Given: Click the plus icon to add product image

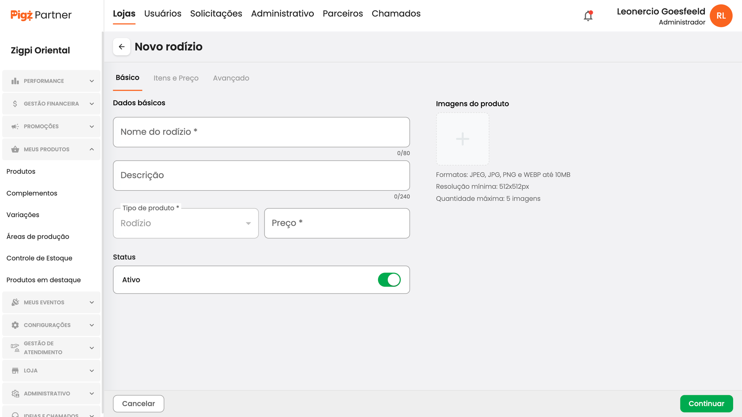Looking at the screenshot, I should (x=462, y=139).
